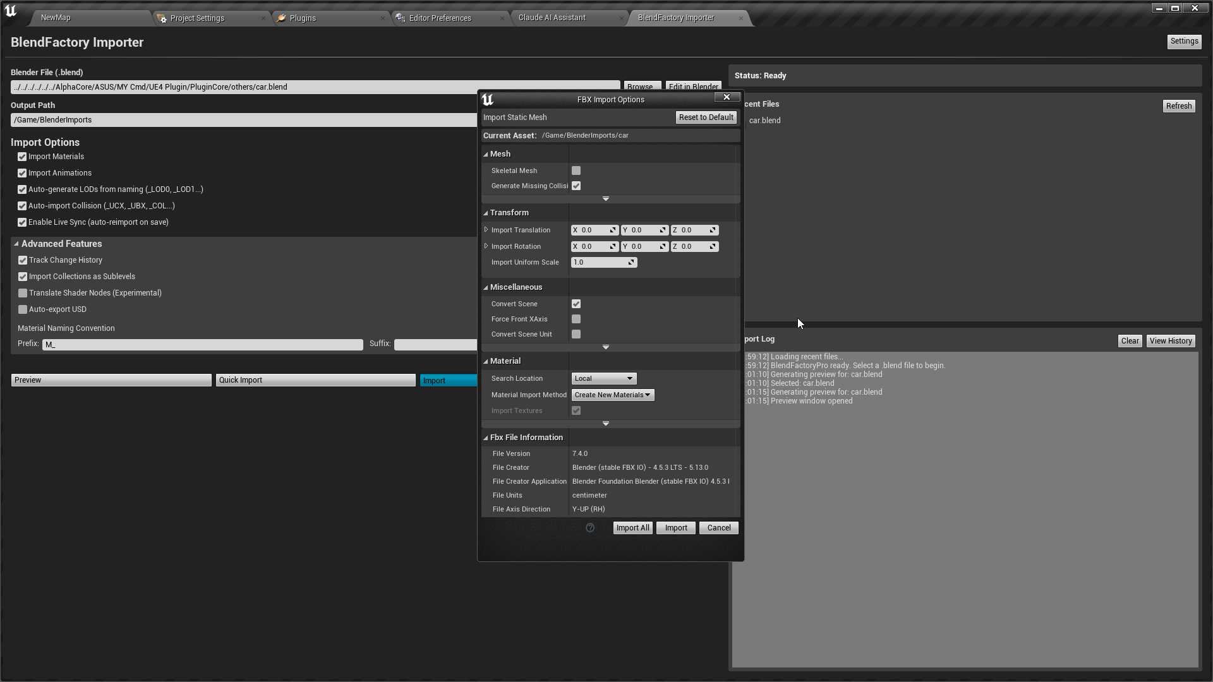Click the Plugins tab plug icon
This screenshot has height=682, width=1213.
(282, 18)
